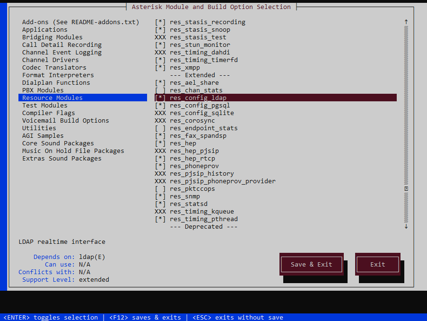Click the scrollbar up arrow
This screenshot has width=427, height=321.
tap(406, 21)
